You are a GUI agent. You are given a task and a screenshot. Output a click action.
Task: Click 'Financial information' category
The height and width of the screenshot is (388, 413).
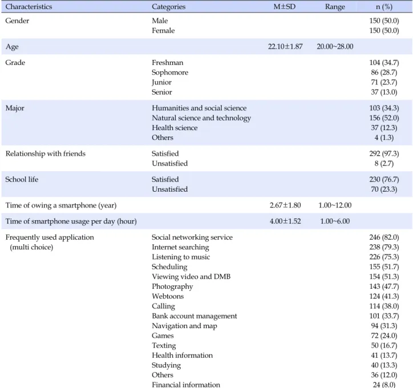click(x=186, y=385)
